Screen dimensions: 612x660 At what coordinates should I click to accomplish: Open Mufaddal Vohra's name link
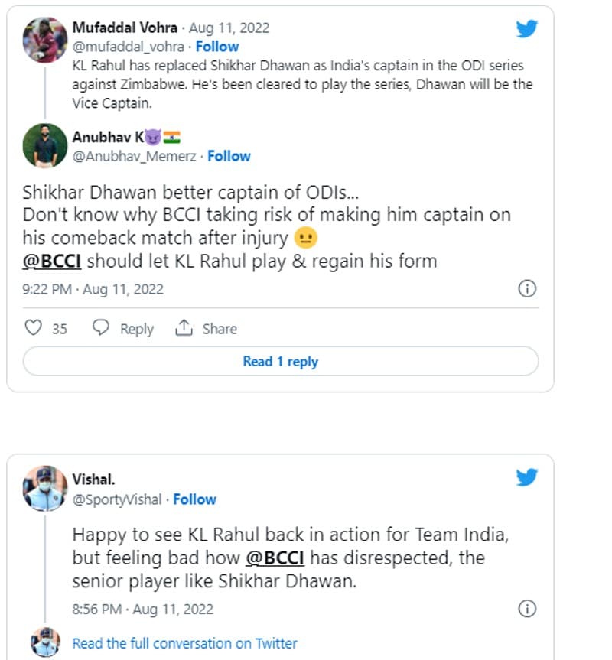click(125, 28)
